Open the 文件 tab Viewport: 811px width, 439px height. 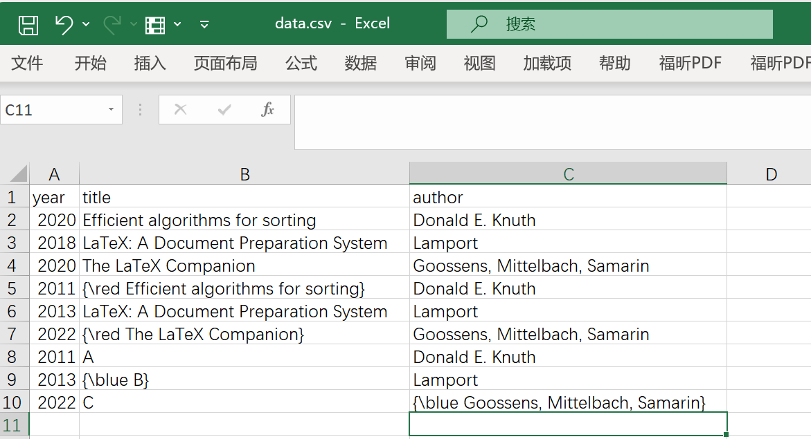pyautogui.click(x=27, y=63)
